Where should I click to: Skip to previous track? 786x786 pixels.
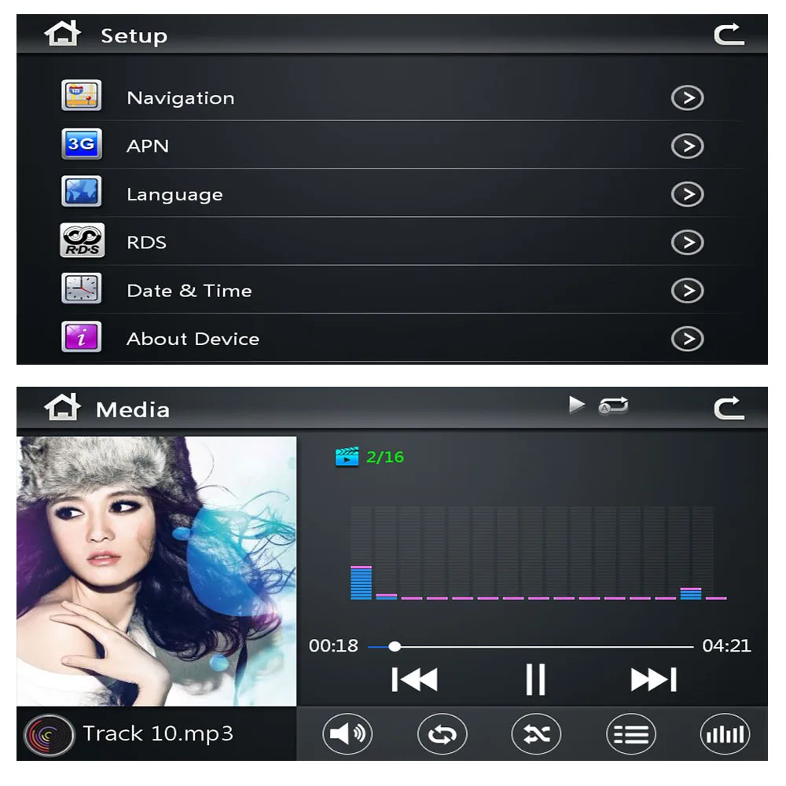(x=414, y=680)
